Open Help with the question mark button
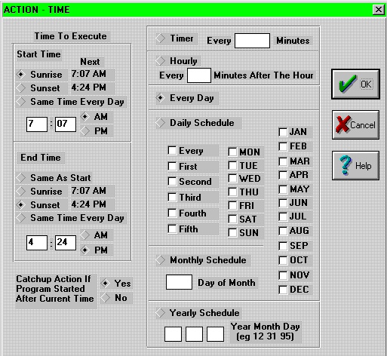 click(x=355, y=165)
